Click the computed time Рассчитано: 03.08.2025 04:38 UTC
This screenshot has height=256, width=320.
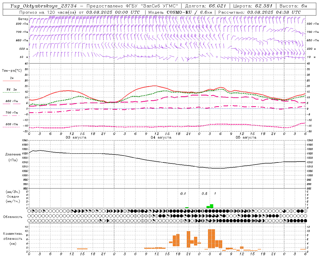click(x=259, y=12)
